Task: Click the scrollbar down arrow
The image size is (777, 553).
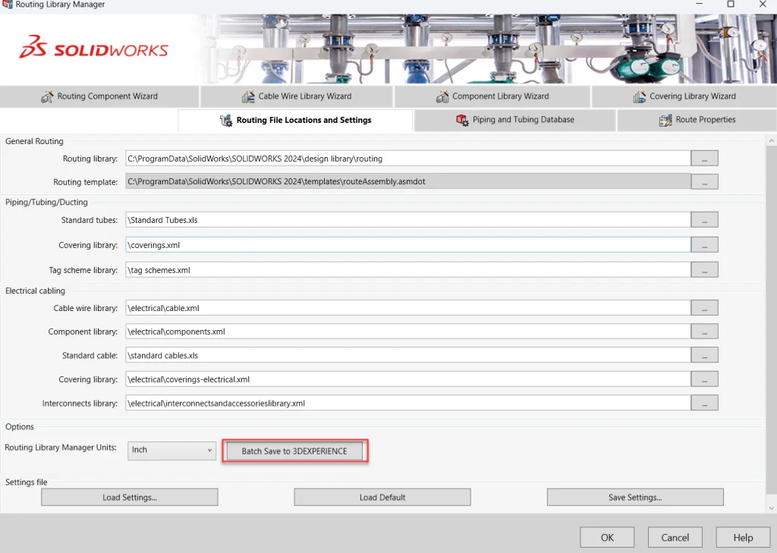Action: 771,508
